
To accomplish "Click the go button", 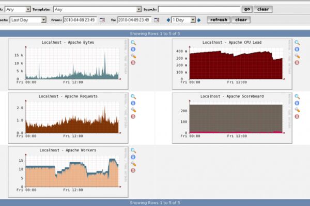I will 247,9.
